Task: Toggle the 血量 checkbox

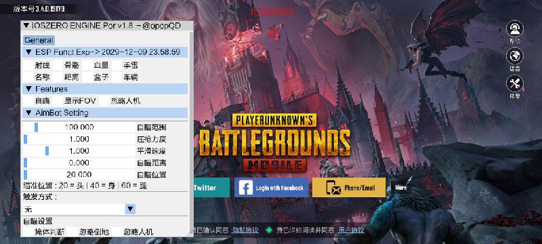Action: pyautogui.click(x=87, y=65)
